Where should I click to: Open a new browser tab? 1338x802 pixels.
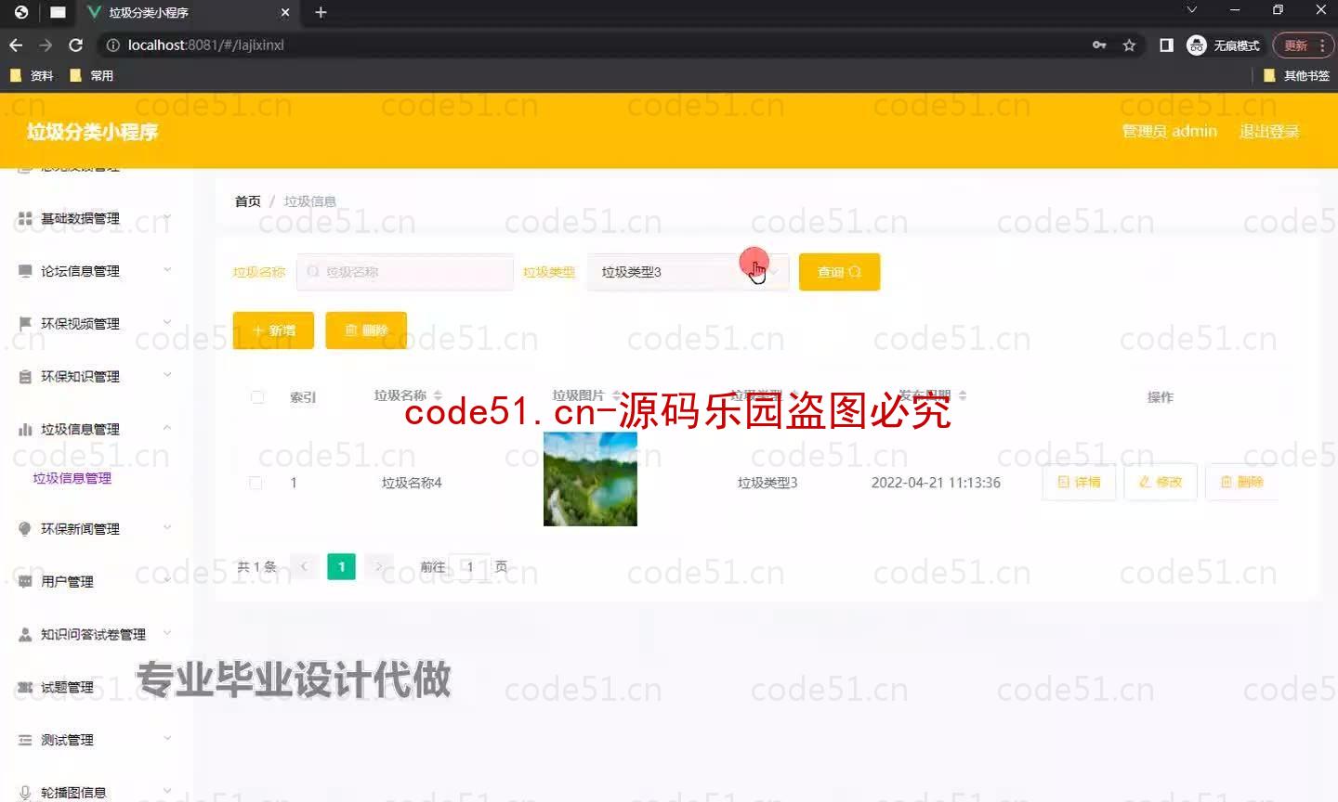click(x=321, y=12)
